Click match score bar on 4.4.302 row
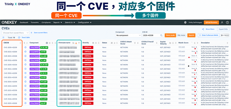Viewport: 231px width, 109px height. 193,58
